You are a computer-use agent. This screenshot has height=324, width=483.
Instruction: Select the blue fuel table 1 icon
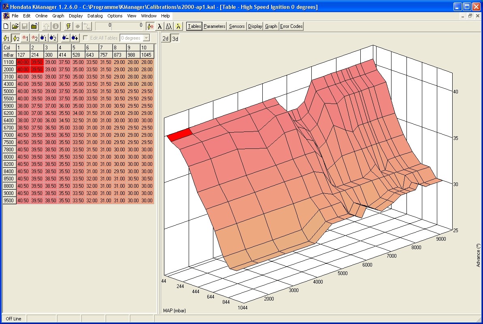tap(43, 38)
